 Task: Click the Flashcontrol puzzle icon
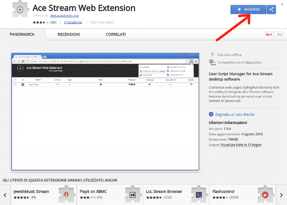point(266,194)
